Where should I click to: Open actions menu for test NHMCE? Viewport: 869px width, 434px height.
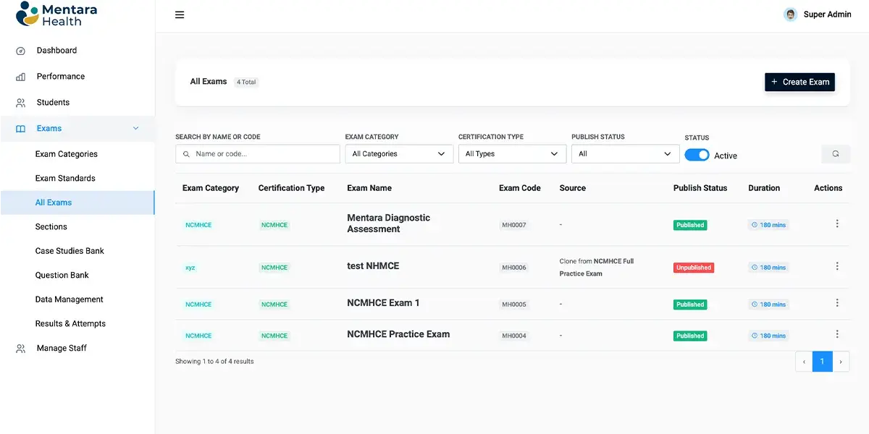coord(837,266)
